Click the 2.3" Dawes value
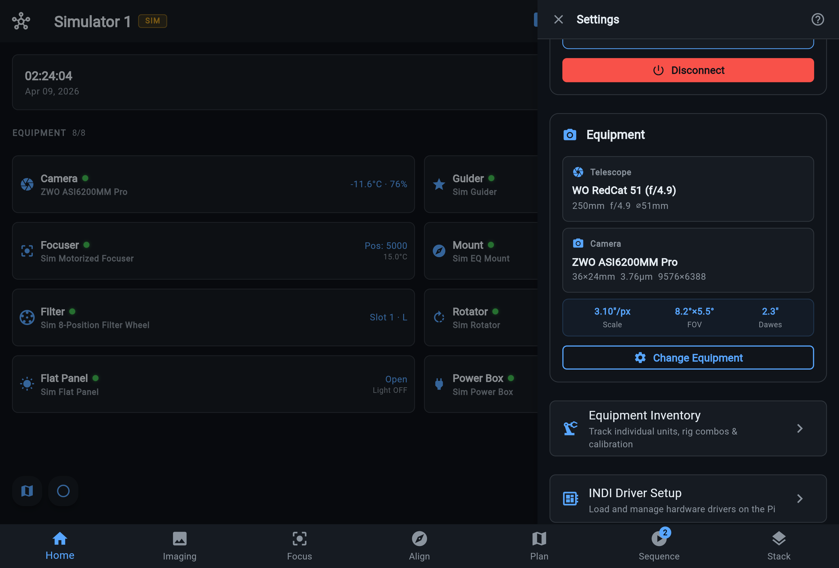 (x=770, y=312)
